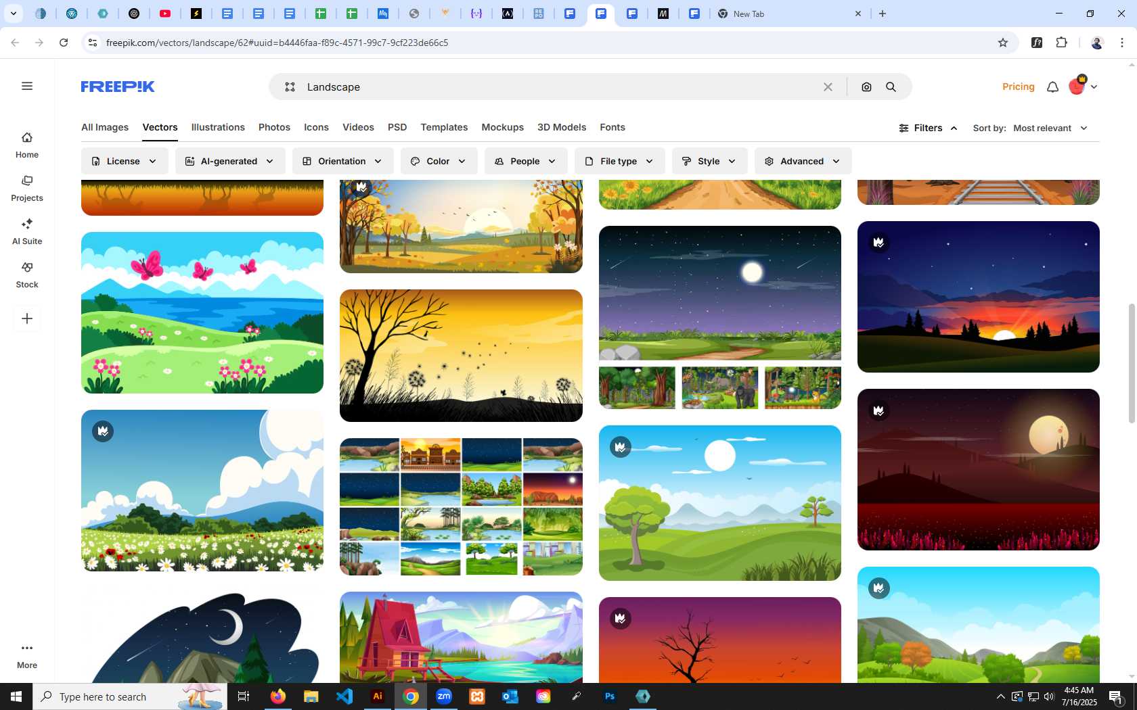Open the user avatar menu

coord(1083,87)
